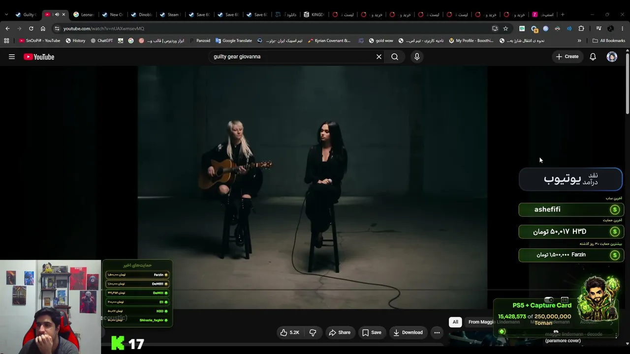Switch to the KINGD tab

[314, 15]
